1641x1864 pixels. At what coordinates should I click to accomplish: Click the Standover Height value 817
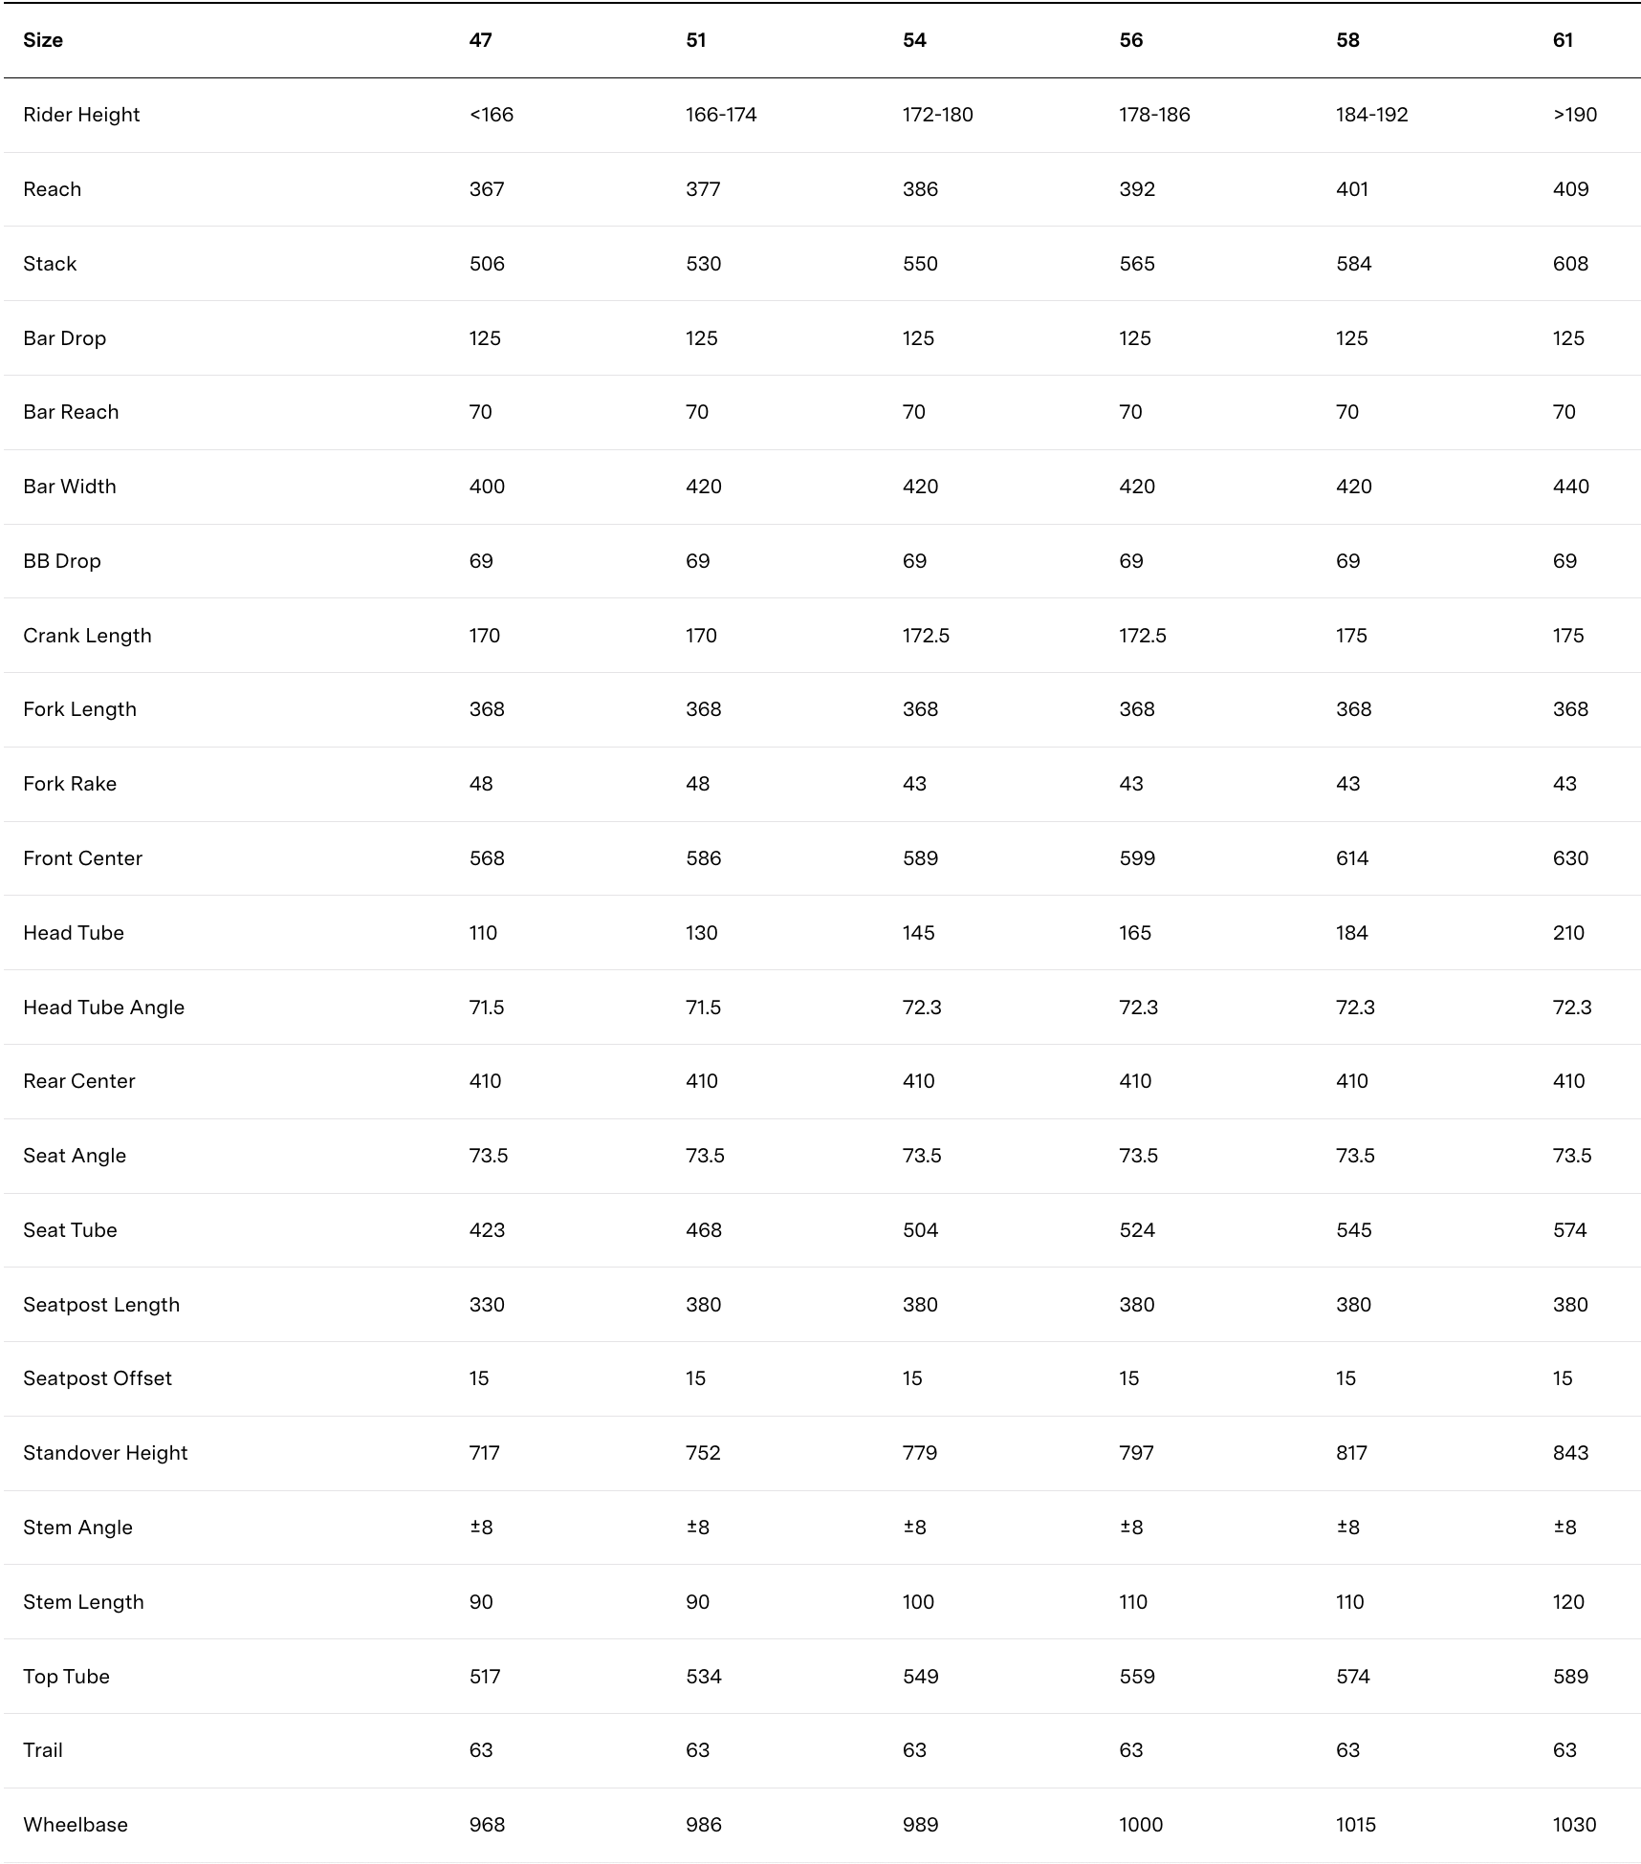click(x=1351, y=1453)
